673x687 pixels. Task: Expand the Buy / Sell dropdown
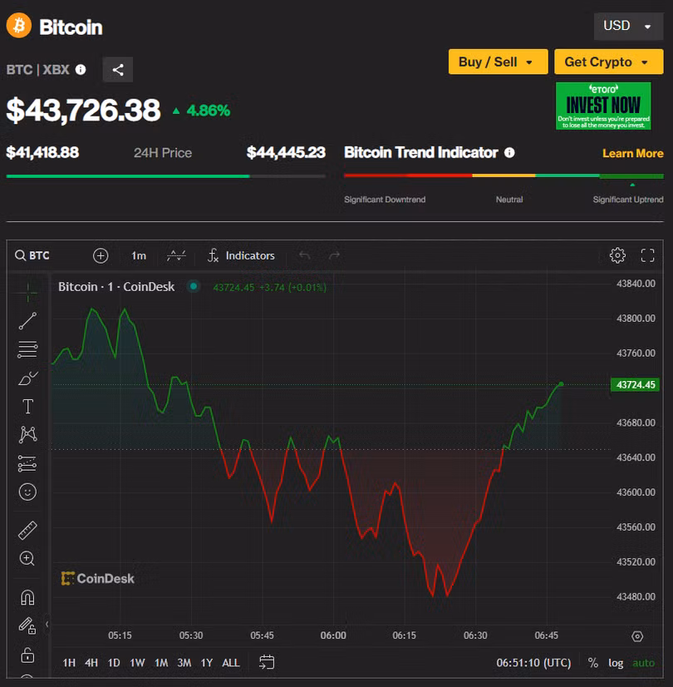[x=497, y=62]
